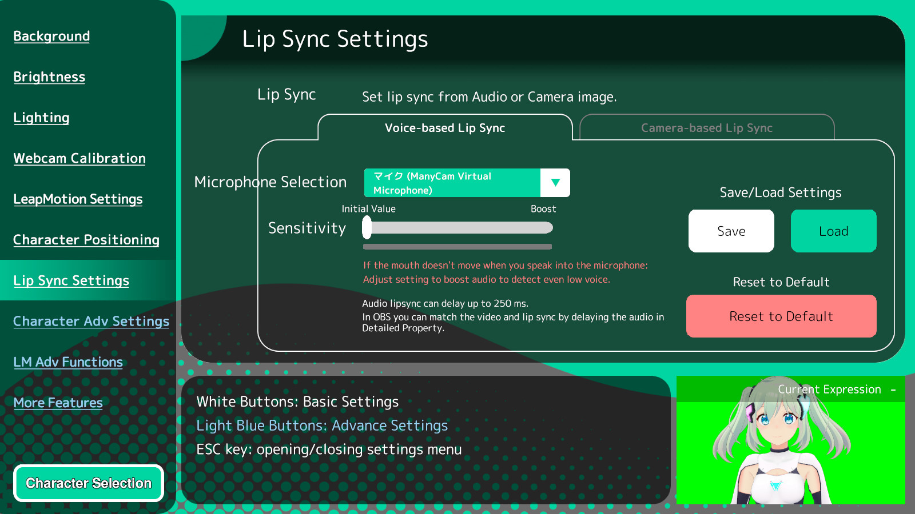The image size is (915, 514).
Task: Click the 'Lip Sync Settings' page title
Action: pos(335,39)
